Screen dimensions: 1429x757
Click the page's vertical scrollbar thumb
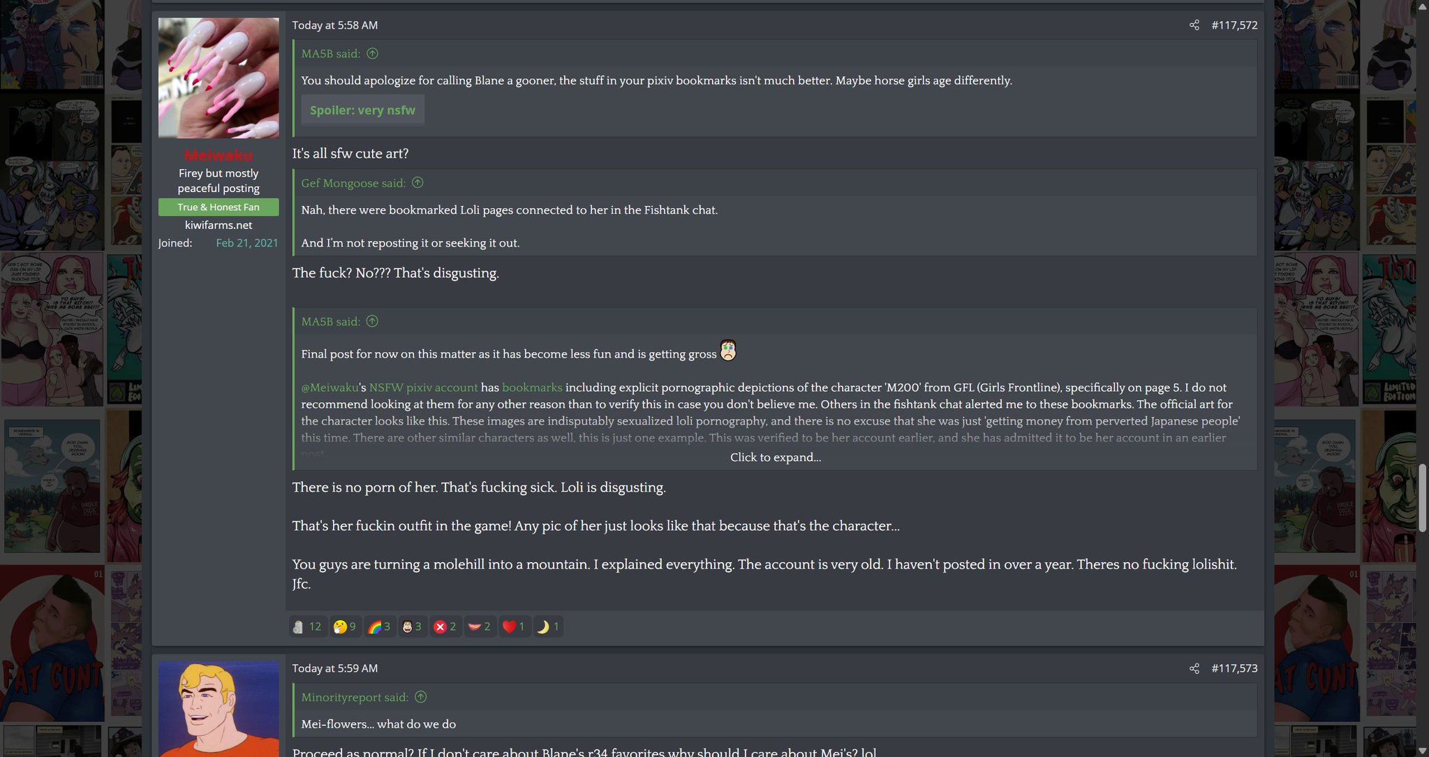(1423, 497)
